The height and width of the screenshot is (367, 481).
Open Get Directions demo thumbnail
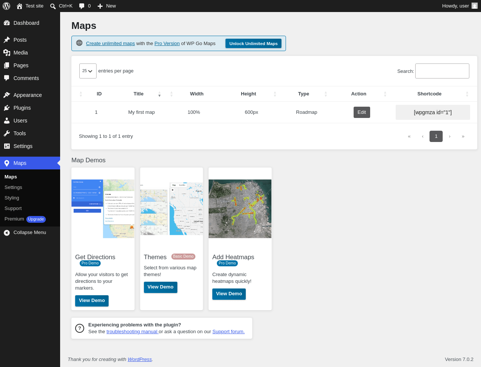[x=103, y=209]
